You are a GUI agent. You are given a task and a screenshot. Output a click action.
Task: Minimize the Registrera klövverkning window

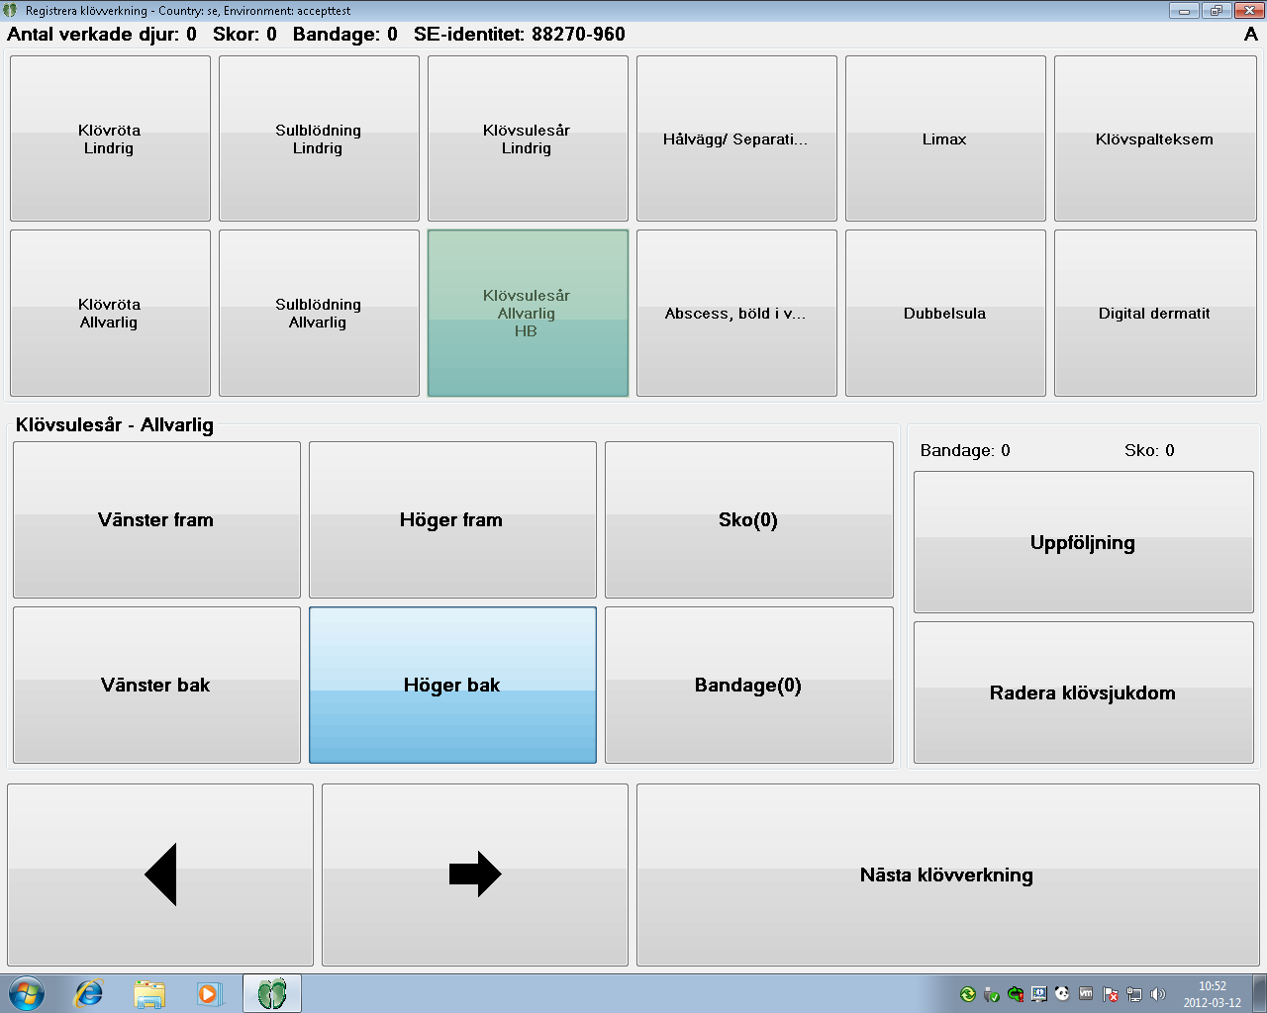1184,11
